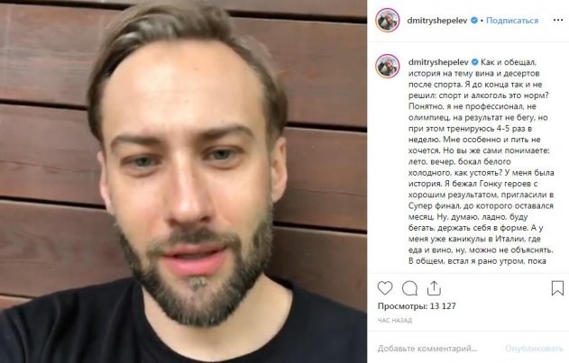This screenshot has width=569, height=363.
Task: Click the verified badge in caption
Action: (x=474, y=62)
